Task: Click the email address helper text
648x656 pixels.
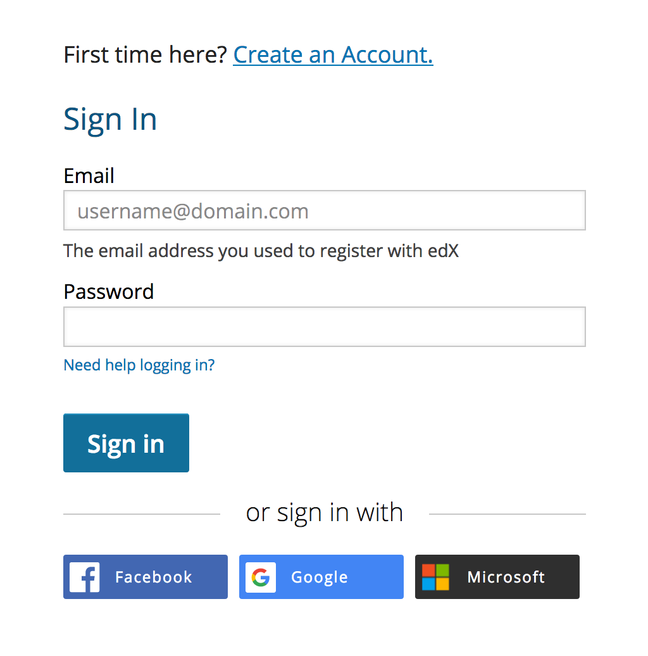Action: pyautogui.click(x=261, y=251)
